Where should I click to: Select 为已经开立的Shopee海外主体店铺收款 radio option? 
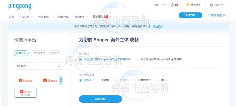[80, 59]
